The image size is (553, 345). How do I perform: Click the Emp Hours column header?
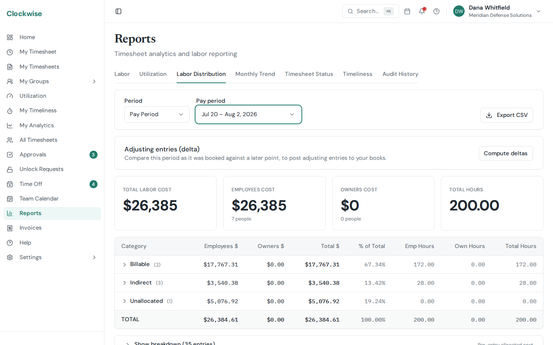(420, 246)
